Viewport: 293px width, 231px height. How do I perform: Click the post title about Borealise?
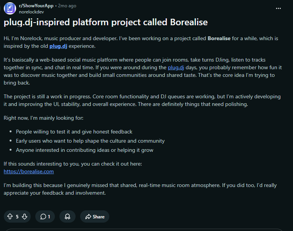click(x=105, y=22)
